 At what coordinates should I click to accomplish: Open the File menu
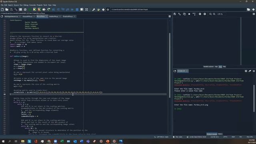tap(2, 5)
